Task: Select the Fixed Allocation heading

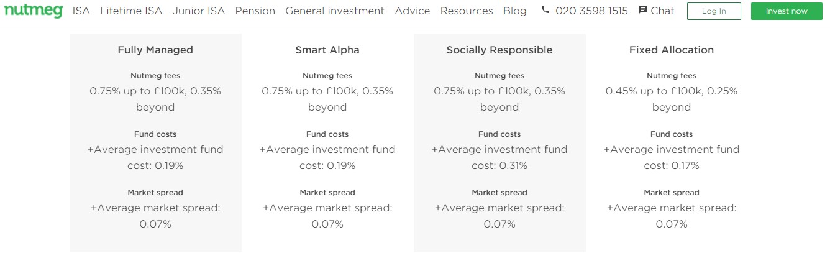Action: pyautogui.click(x=672, y=50)
